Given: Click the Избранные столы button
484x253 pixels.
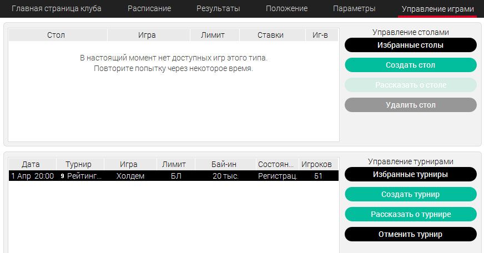Looking at the screenshot, I should tap(411, 45).
